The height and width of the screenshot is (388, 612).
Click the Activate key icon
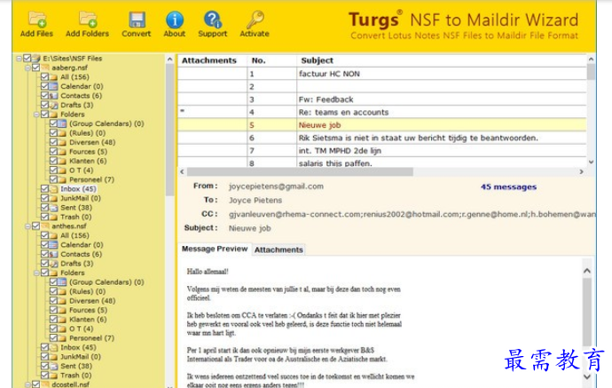coord(255,20)
